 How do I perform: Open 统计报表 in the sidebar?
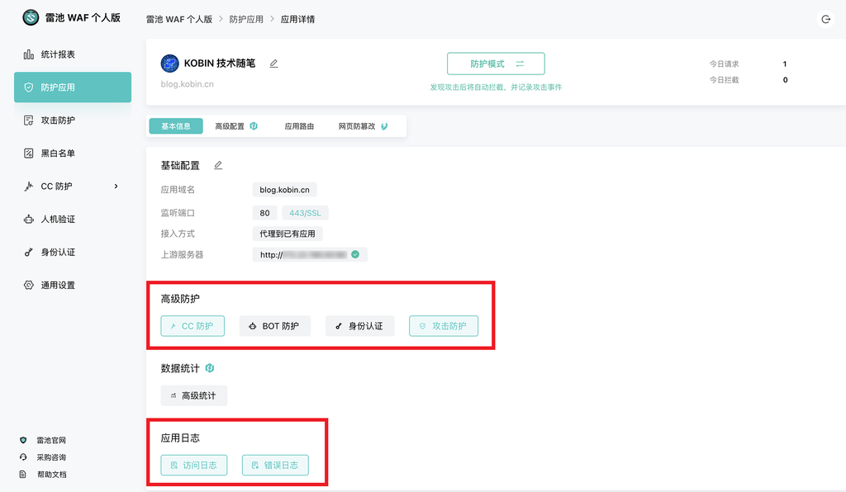pos(50,54)
